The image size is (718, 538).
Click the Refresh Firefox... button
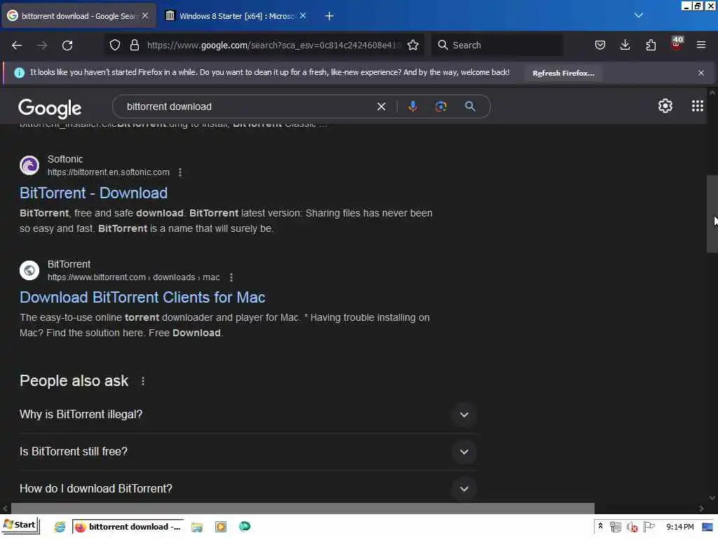[563, 73]
